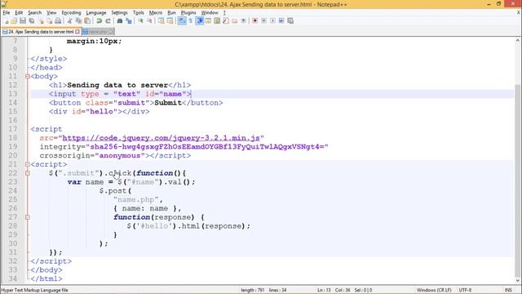
Task: Click scroll down arrow on the vertical scrollbar
Action: [518, 280]
